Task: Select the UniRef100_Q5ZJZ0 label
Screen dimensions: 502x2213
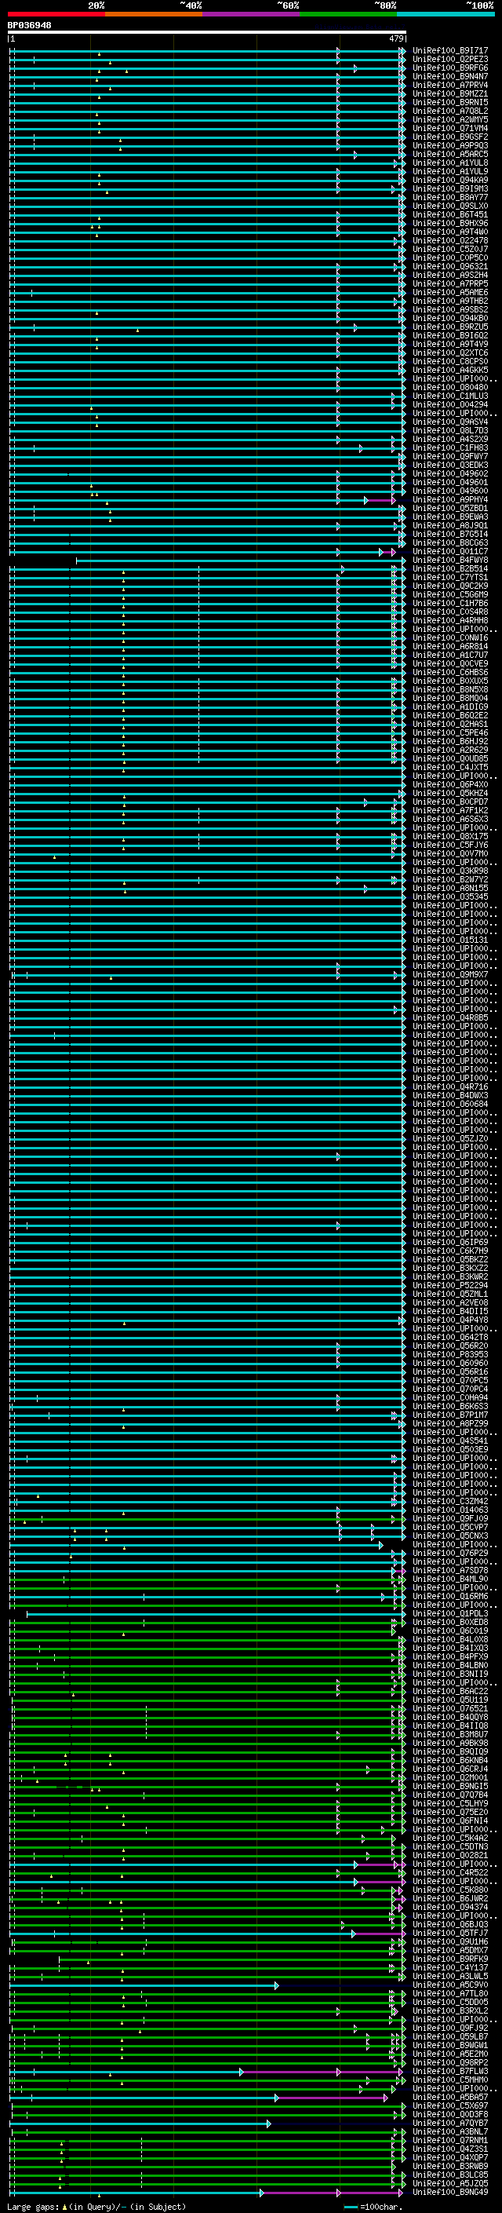Action: click(x=450, y=1138)
